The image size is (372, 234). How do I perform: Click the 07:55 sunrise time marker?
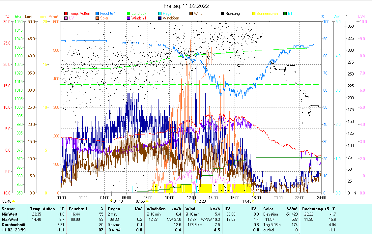pyautogui.click(x=140, y=201)
